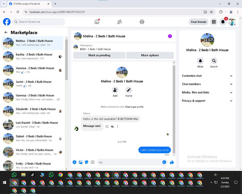
Task: Click the Search Facebook field
Action: click(39, 22)
